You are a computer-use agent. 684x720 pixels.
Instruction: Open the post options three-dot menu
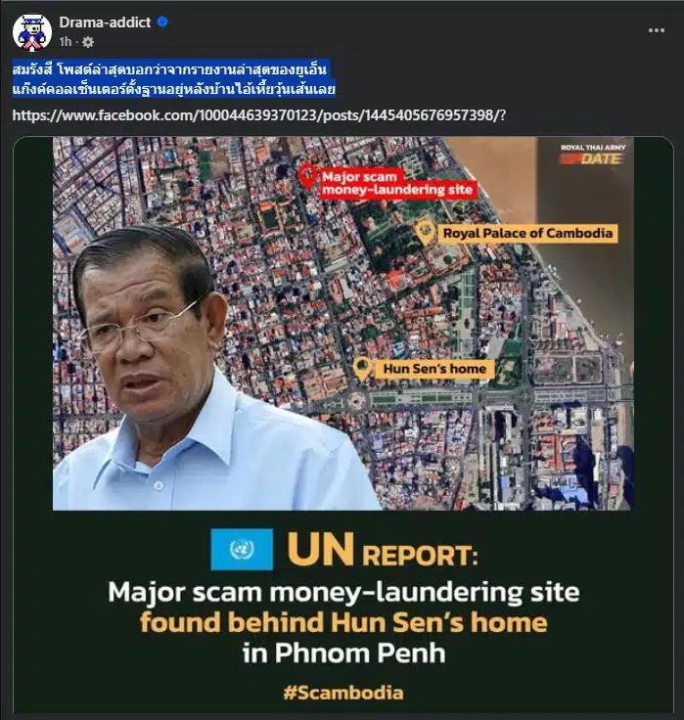click(657, 30)
